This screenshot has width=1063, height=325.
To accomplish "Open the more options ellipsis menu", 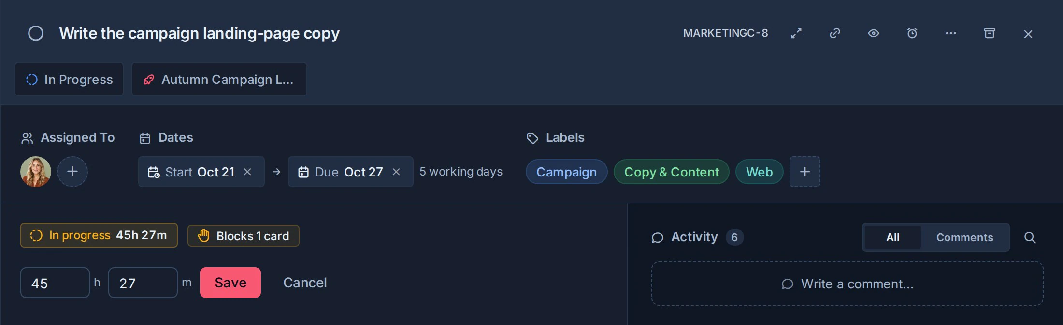I will (x=951, y=33).
